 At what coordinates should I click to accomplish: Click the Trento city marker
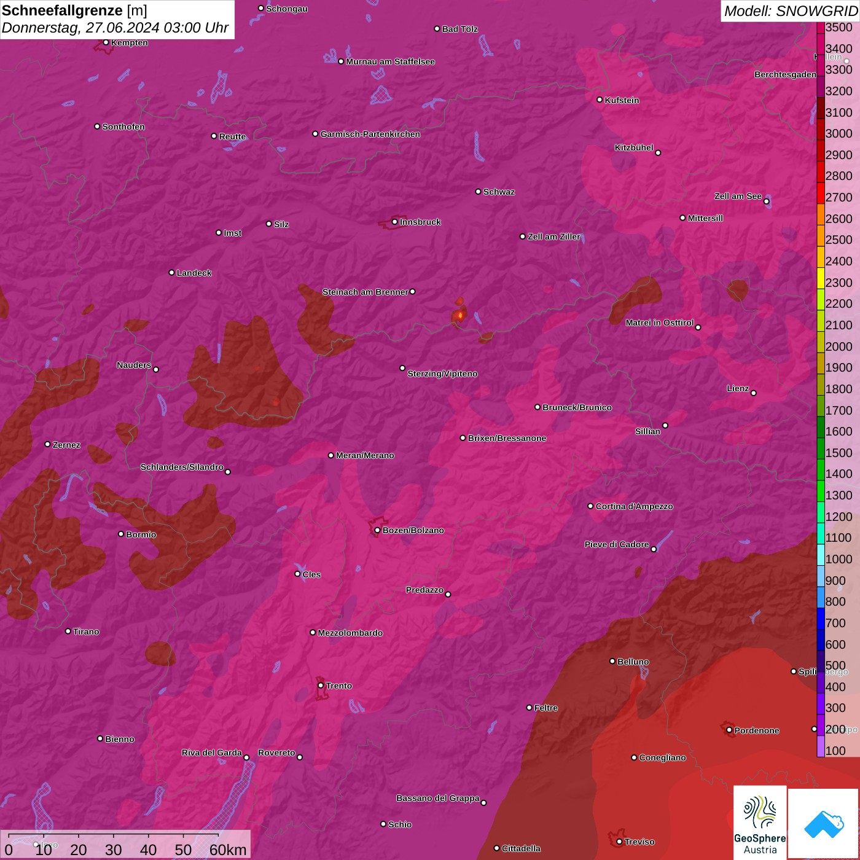[321, 686]
